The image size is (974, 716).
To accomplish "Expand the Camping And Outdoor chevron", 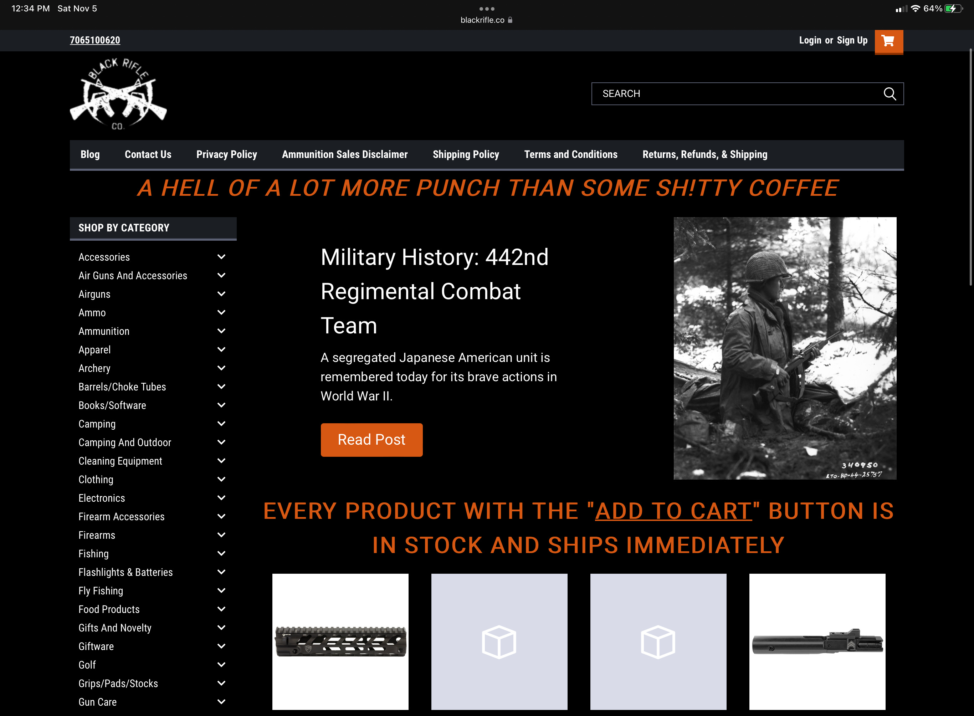I will 221,442.
